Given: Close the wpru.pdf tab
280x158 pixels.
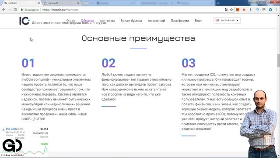Looking at the screenshot, I should click(x=78, y=3).
